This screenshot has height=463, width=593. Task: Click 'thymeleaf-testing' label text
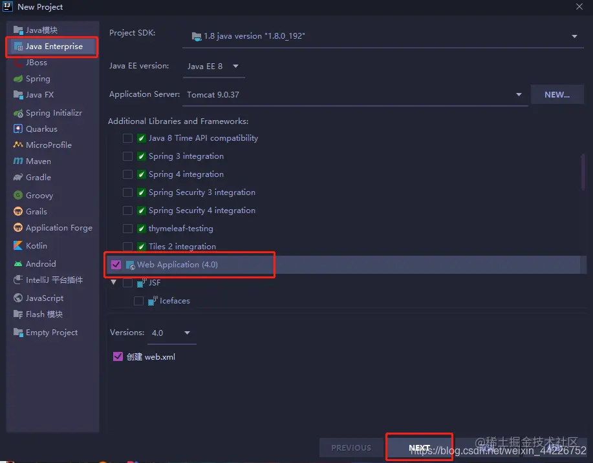181,229
